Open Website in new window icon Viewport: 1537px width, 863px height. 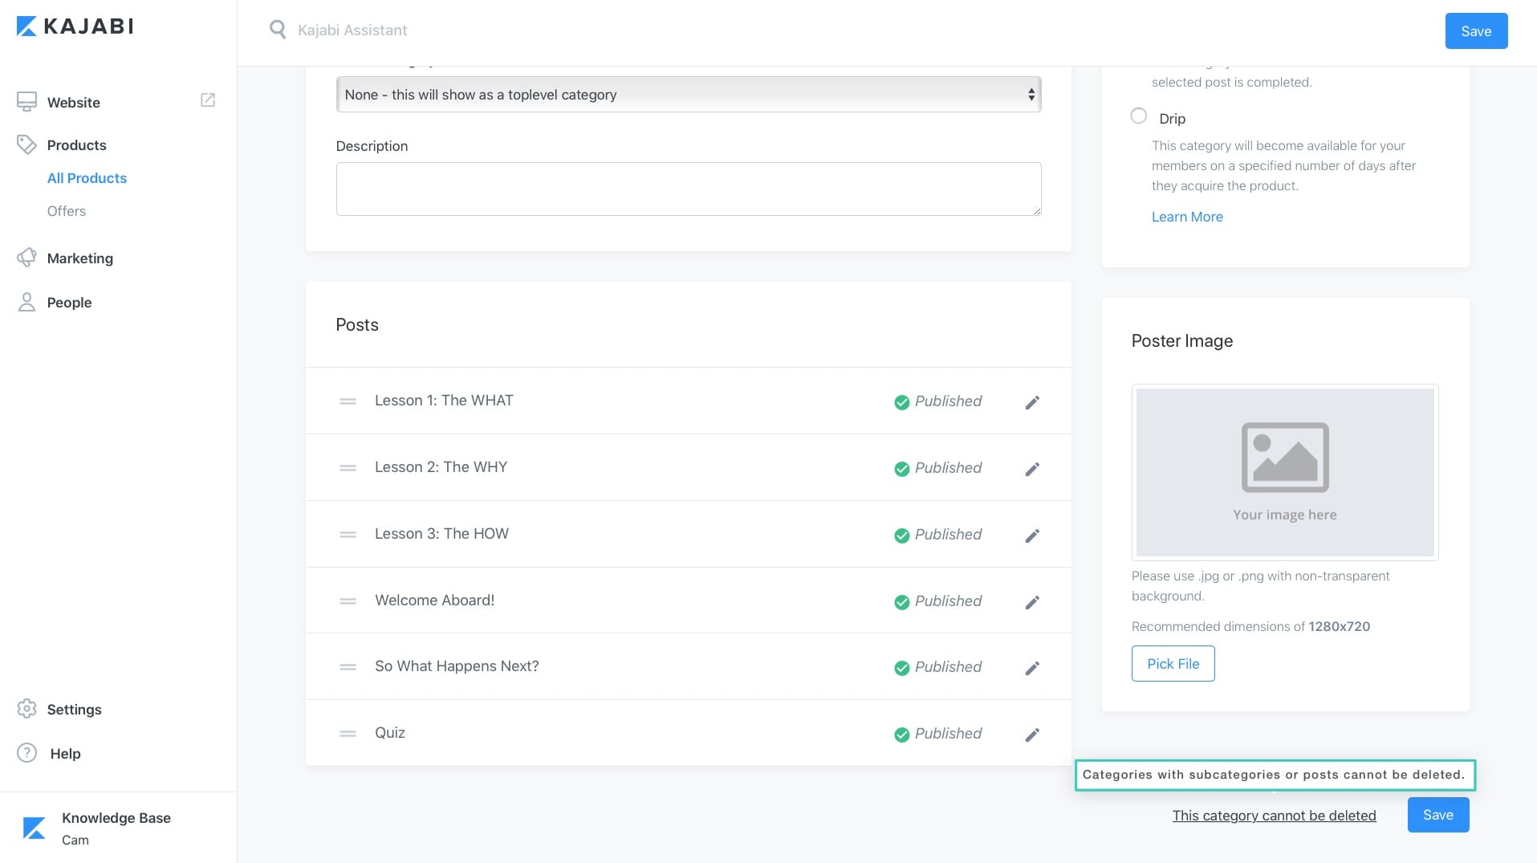pos(208,100)
